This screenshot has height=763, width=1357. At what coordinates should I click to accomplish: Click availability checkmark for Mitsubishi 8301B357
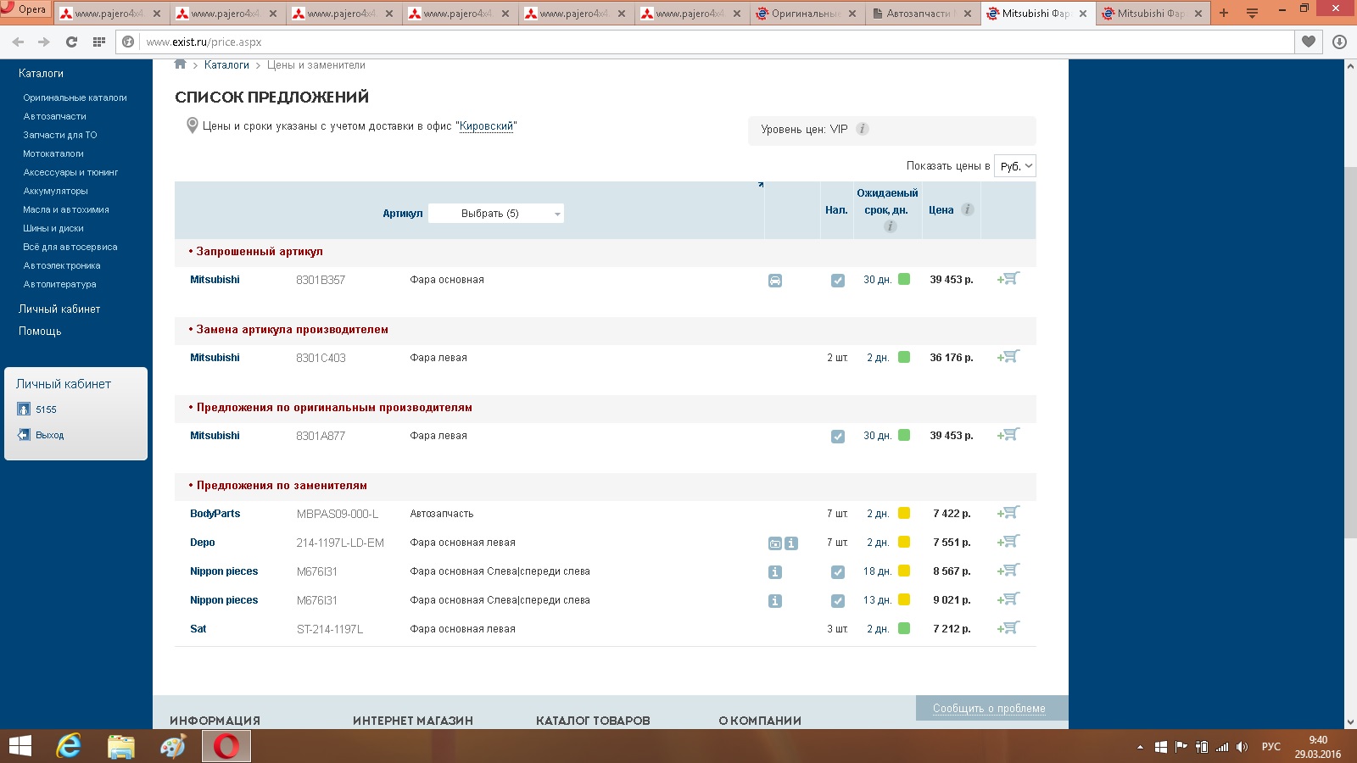[x=838, y=281]
